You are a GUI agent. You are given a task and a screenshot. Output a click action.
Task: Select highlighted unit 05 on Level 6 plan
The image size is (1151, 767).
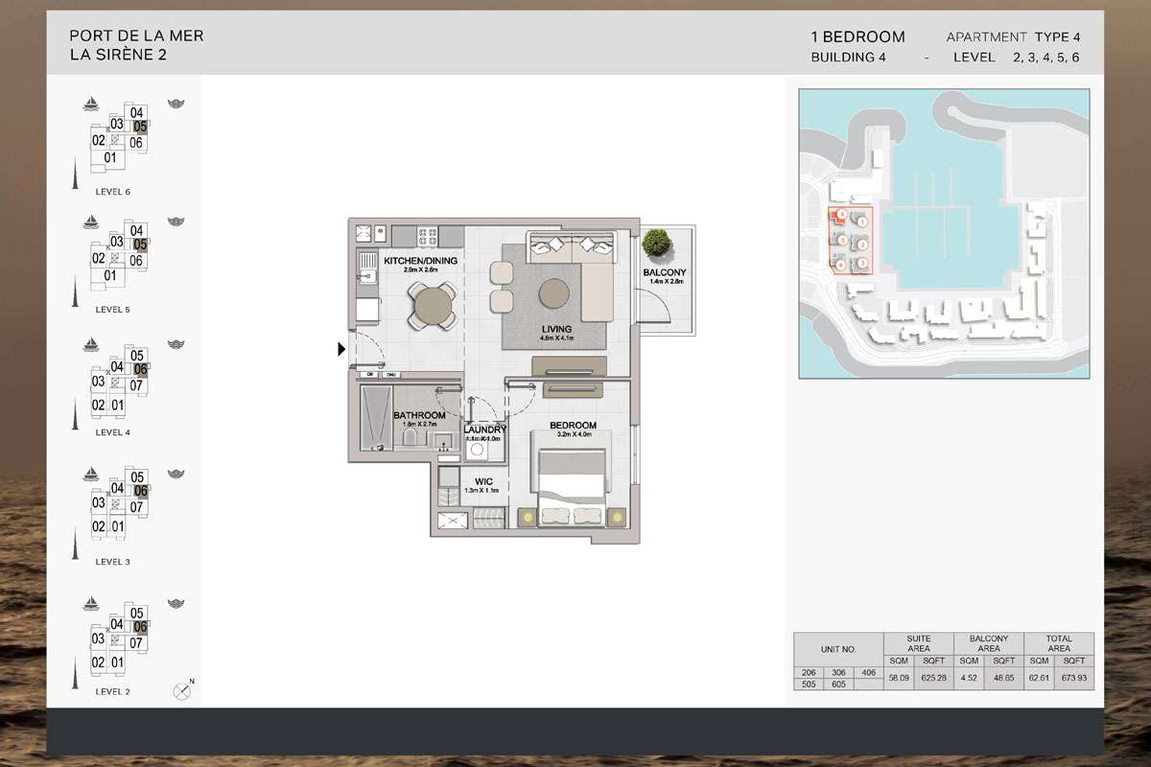[140, 127]
